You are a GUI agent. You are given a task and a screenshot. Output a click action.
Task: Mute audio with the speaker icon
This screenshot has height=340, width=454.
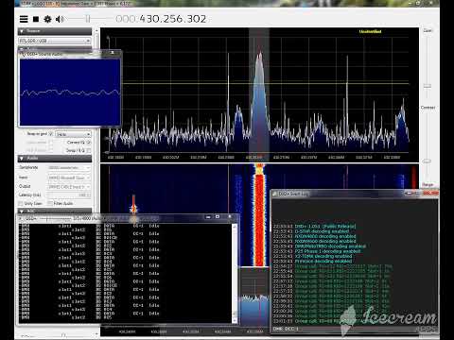[60, 19]
